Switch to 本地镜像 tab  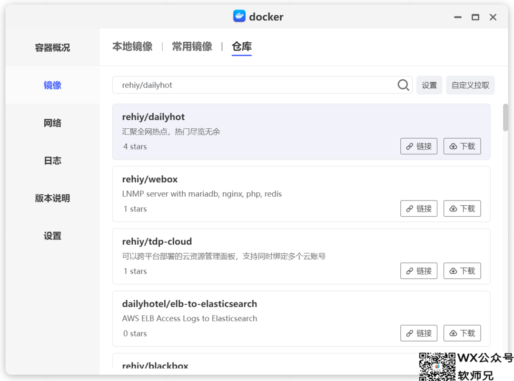pyautogui.click(x=132, y=47)
